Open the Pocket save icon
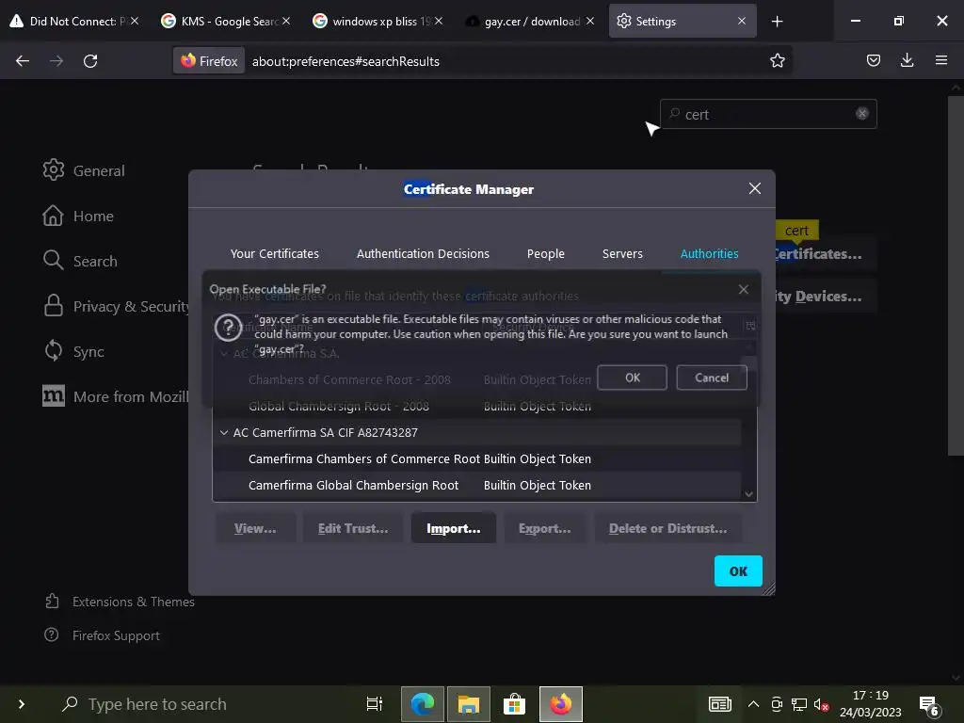 [873, 60]
